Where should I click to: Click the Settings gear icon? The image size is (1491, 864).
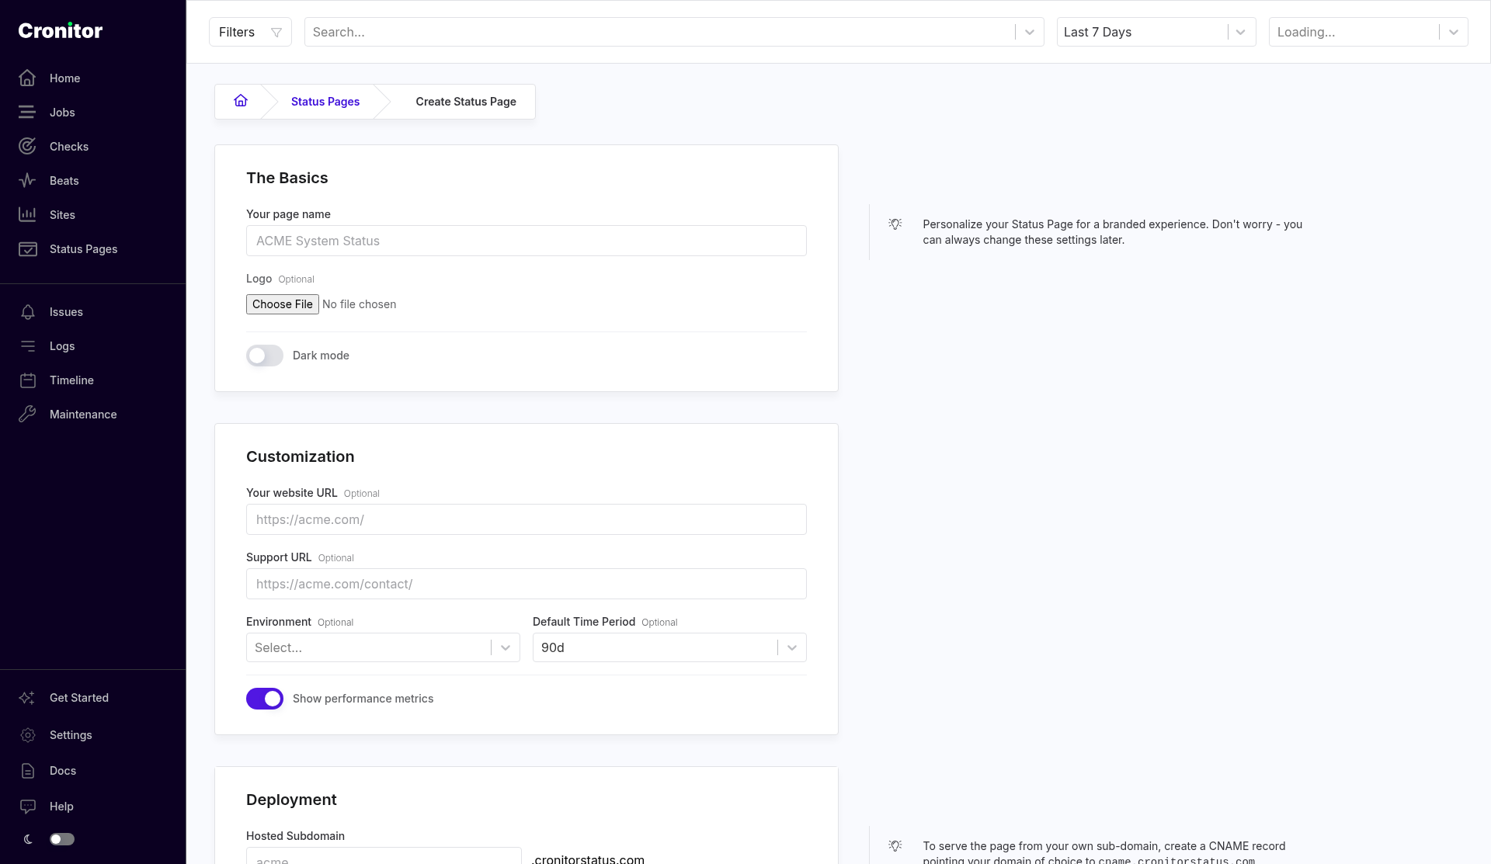tap(28, 735)
